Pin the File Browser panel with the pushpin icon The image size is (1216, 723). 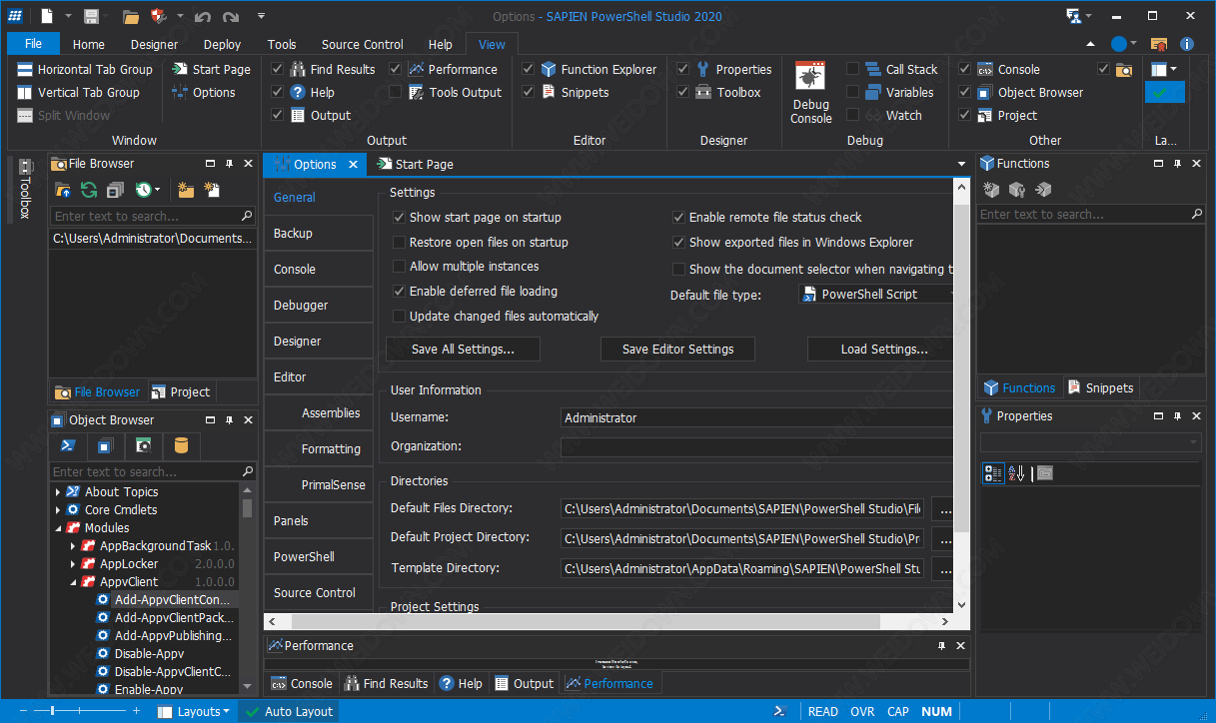229,164
